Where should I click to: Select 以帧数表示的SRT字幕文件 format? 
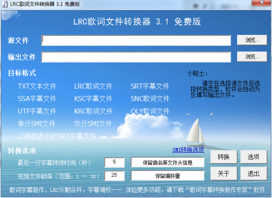coord(57,136)
